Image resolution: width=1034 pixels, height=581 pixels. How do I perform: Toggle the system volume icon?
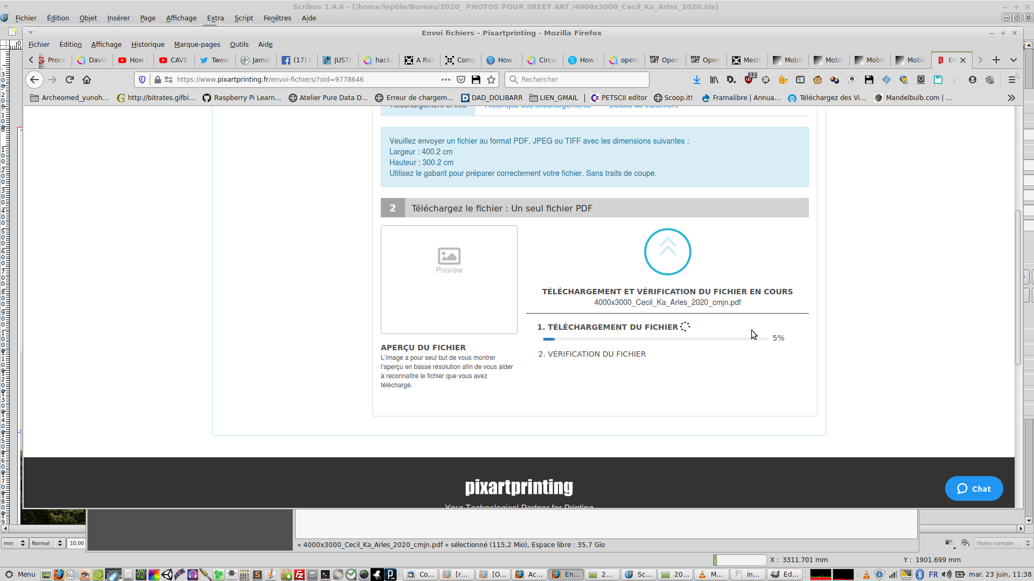pos(946,575)
